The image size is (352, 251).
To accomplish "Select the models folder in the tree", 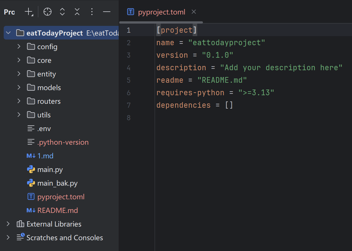I will (49, 88).
